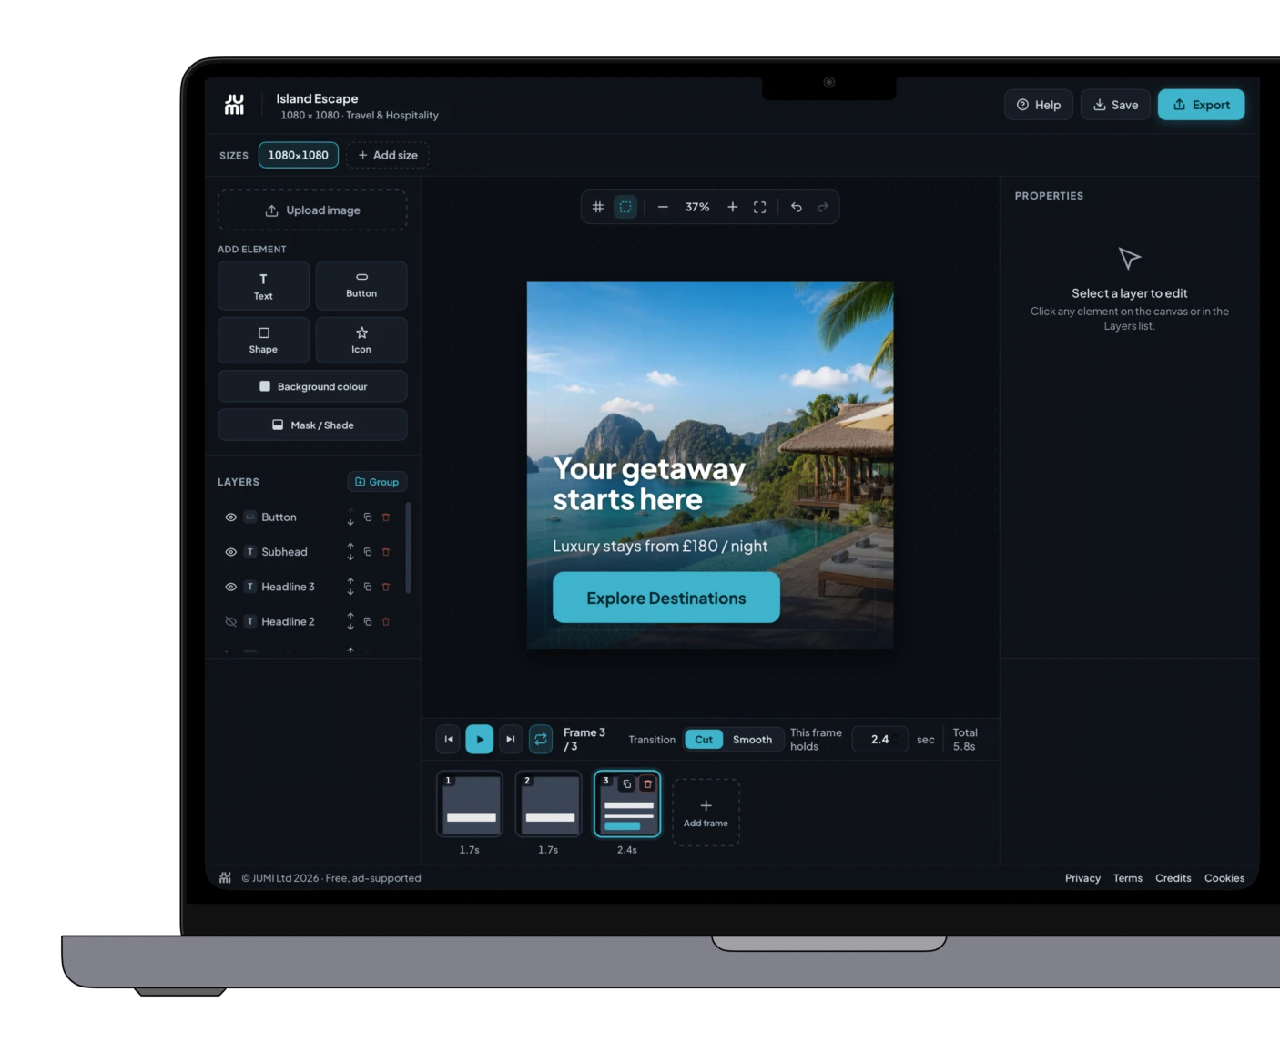Delete frame 3 from its thumbnail
This screenshot has width=1280, height=1054.
[647, 783]
